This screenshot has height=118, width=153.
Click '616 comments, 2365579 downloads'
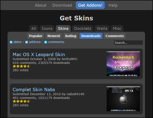point(41,63)
